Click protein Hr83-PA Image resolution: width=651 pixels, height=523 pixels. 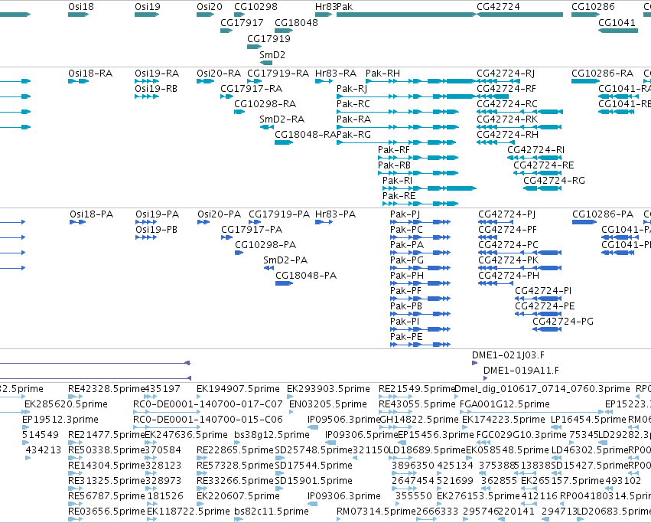pyautogui.click(x=336, y=214)
